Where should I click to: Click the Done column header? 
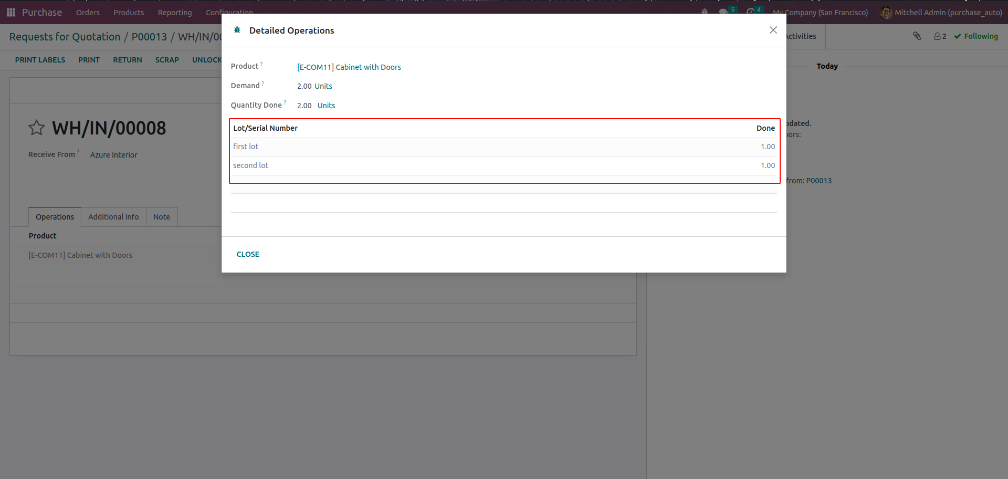(765, 128)
